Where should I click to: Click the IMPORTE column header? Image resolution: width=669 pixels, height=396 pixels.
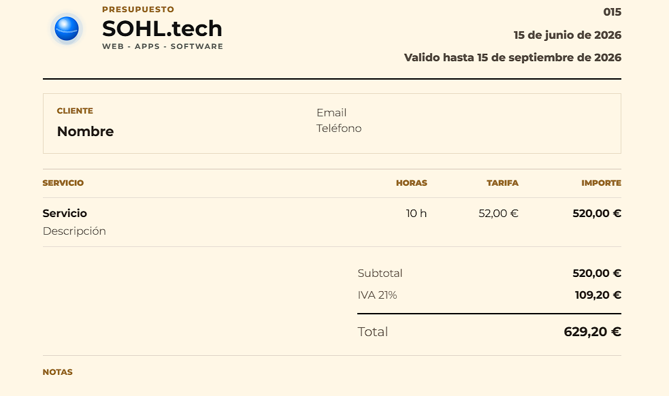(x=601, y=183)
